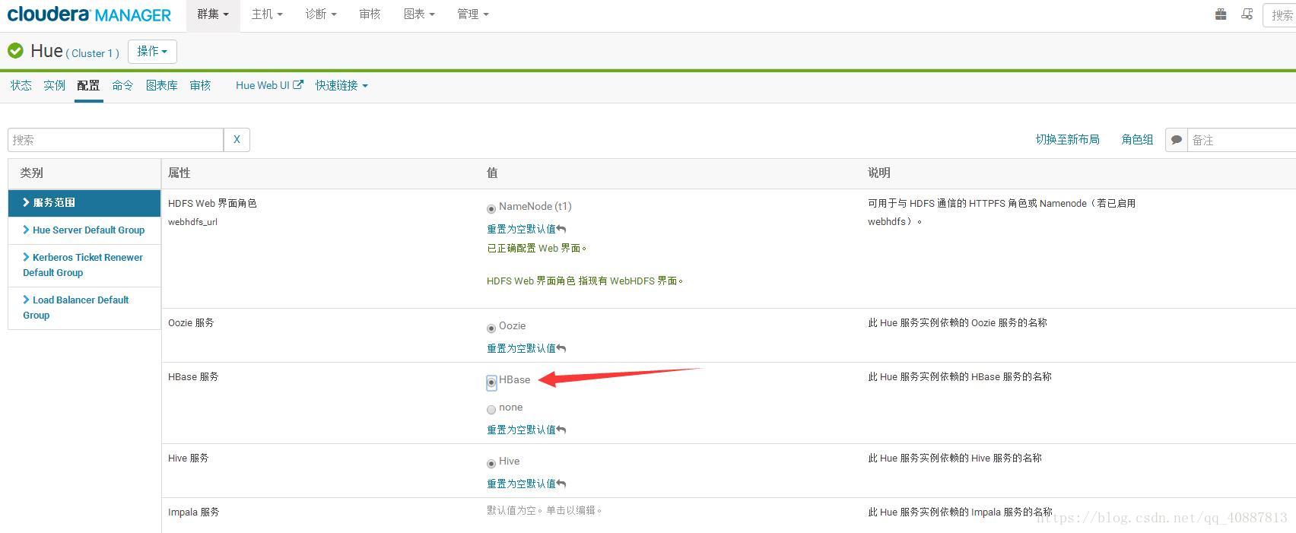Click the external-link icon after Hue Web UI

[298, 85]
